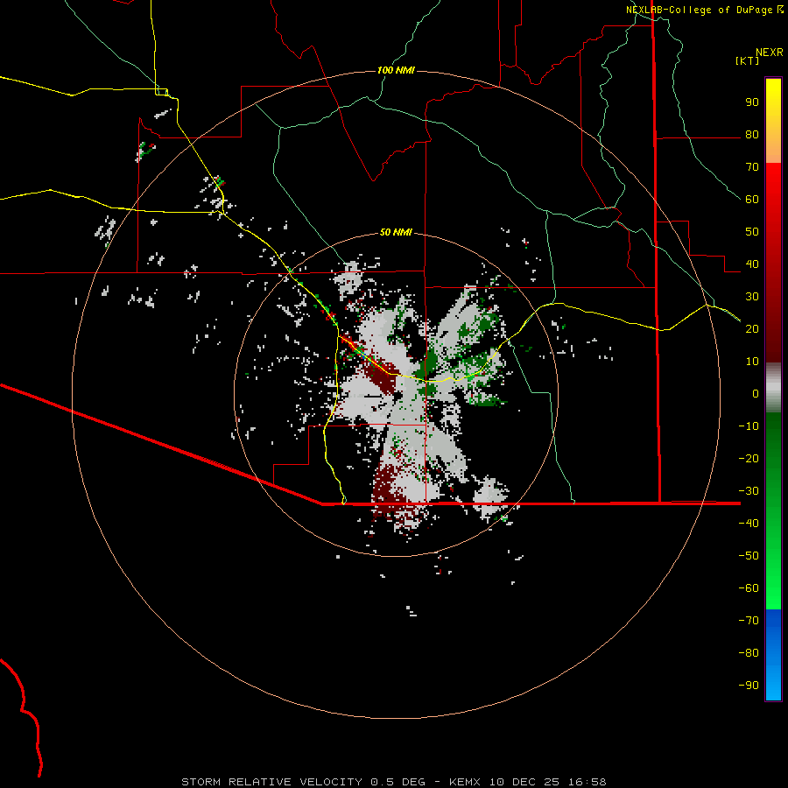
Task: Click the -70 value on the velocity scale
Action: (749, 620)
